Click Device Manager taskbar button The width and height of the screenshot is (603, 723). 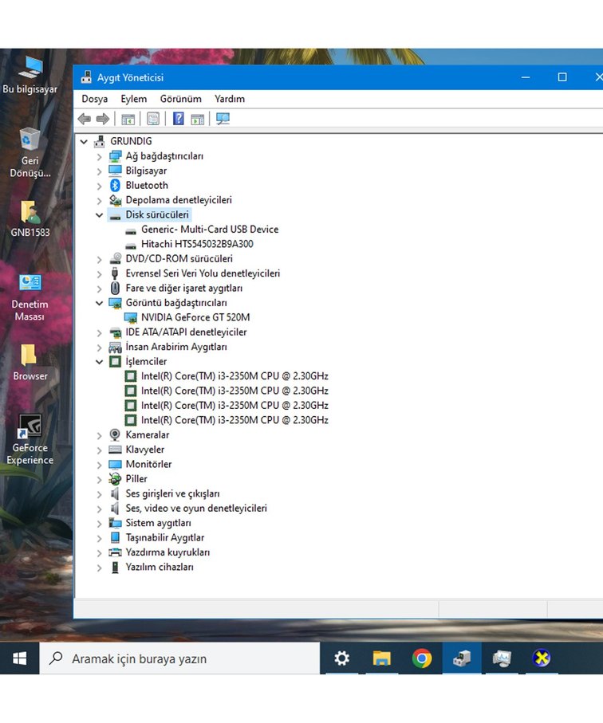(x=462, y=658)
